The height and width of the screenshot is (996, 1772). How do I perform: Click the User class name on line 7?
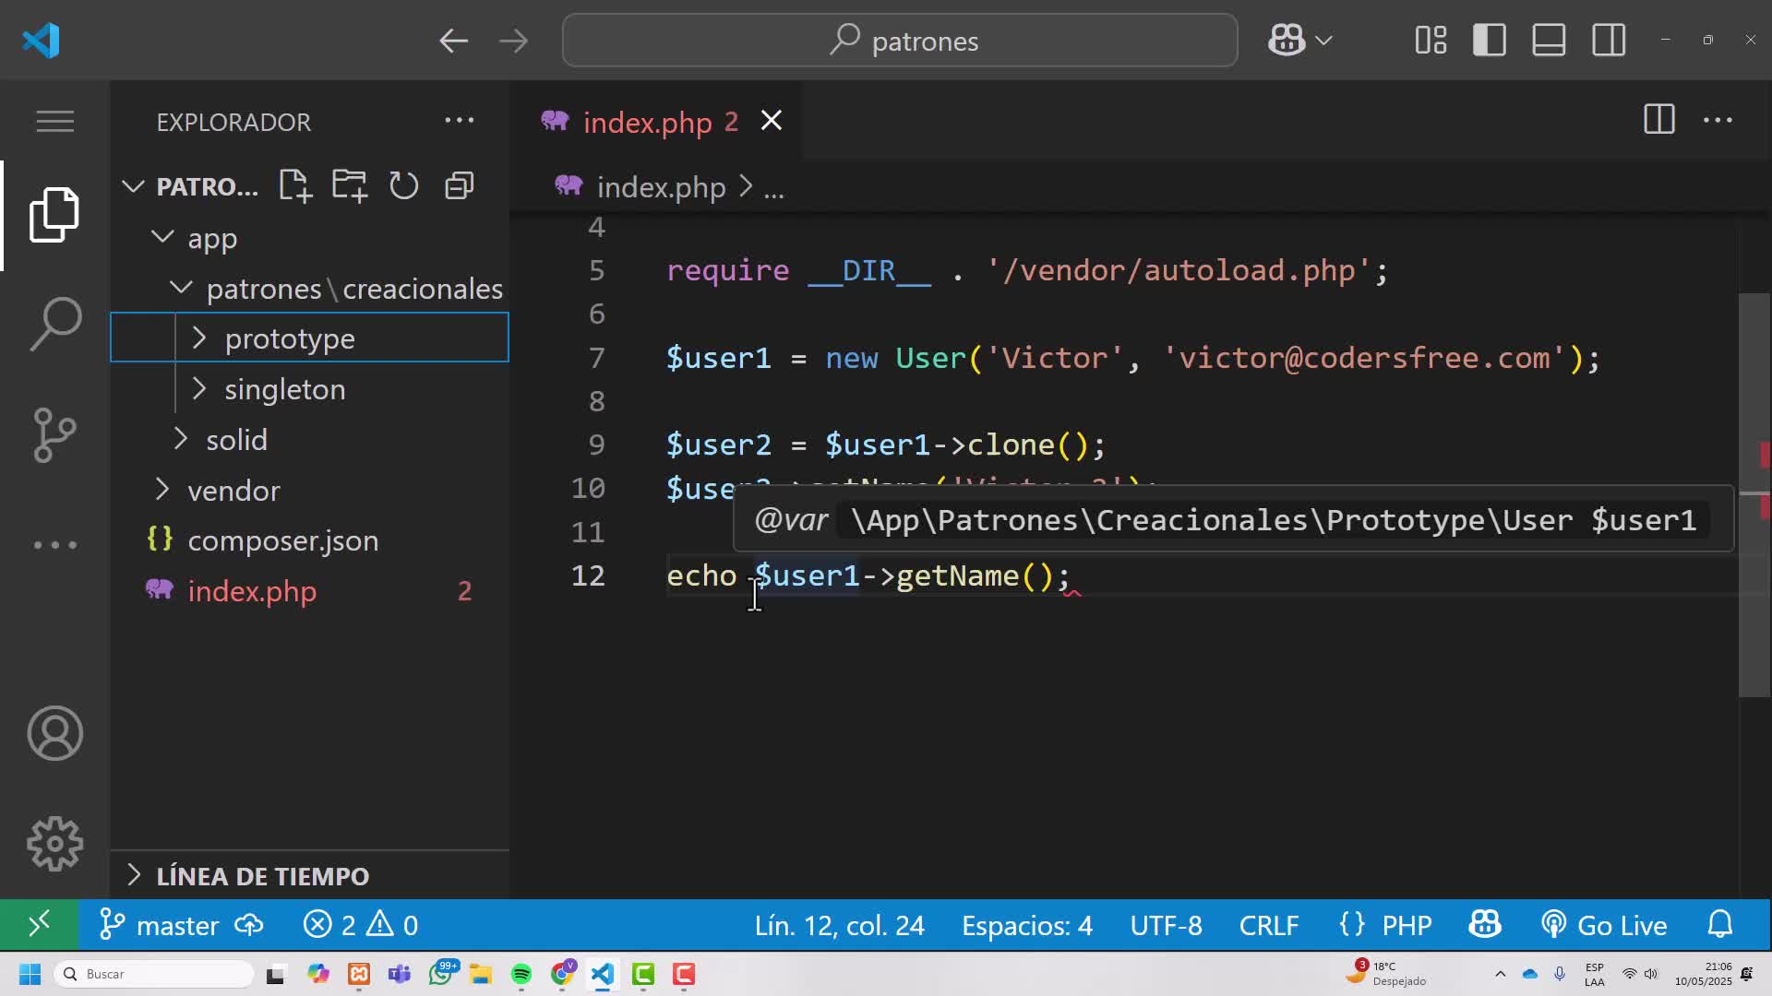point(930,358)
